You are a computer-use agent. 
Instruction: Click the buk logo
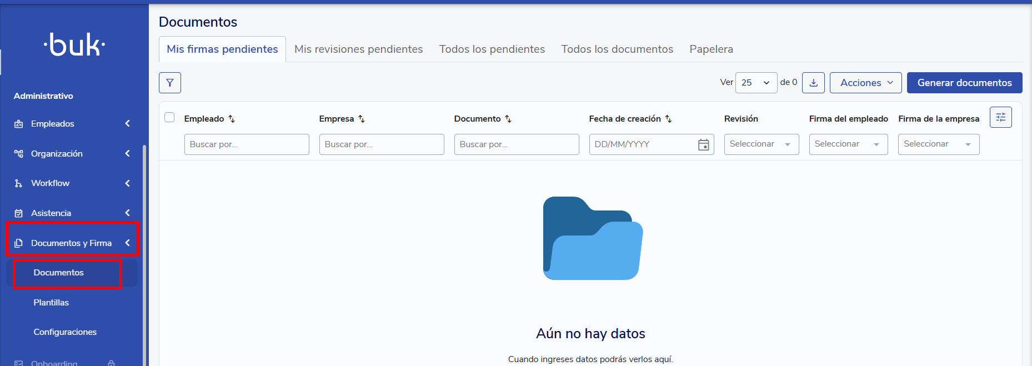[x=74, y=45]
